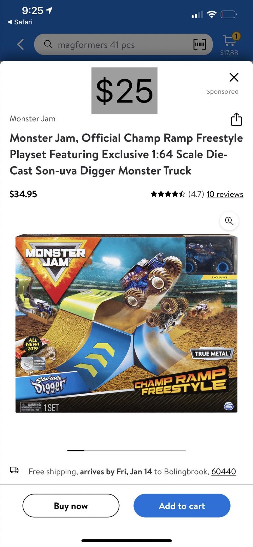The width and height of the screenshot is (253, 547).
Task: Change zip code 60440
Action: (x=224, y=471)
